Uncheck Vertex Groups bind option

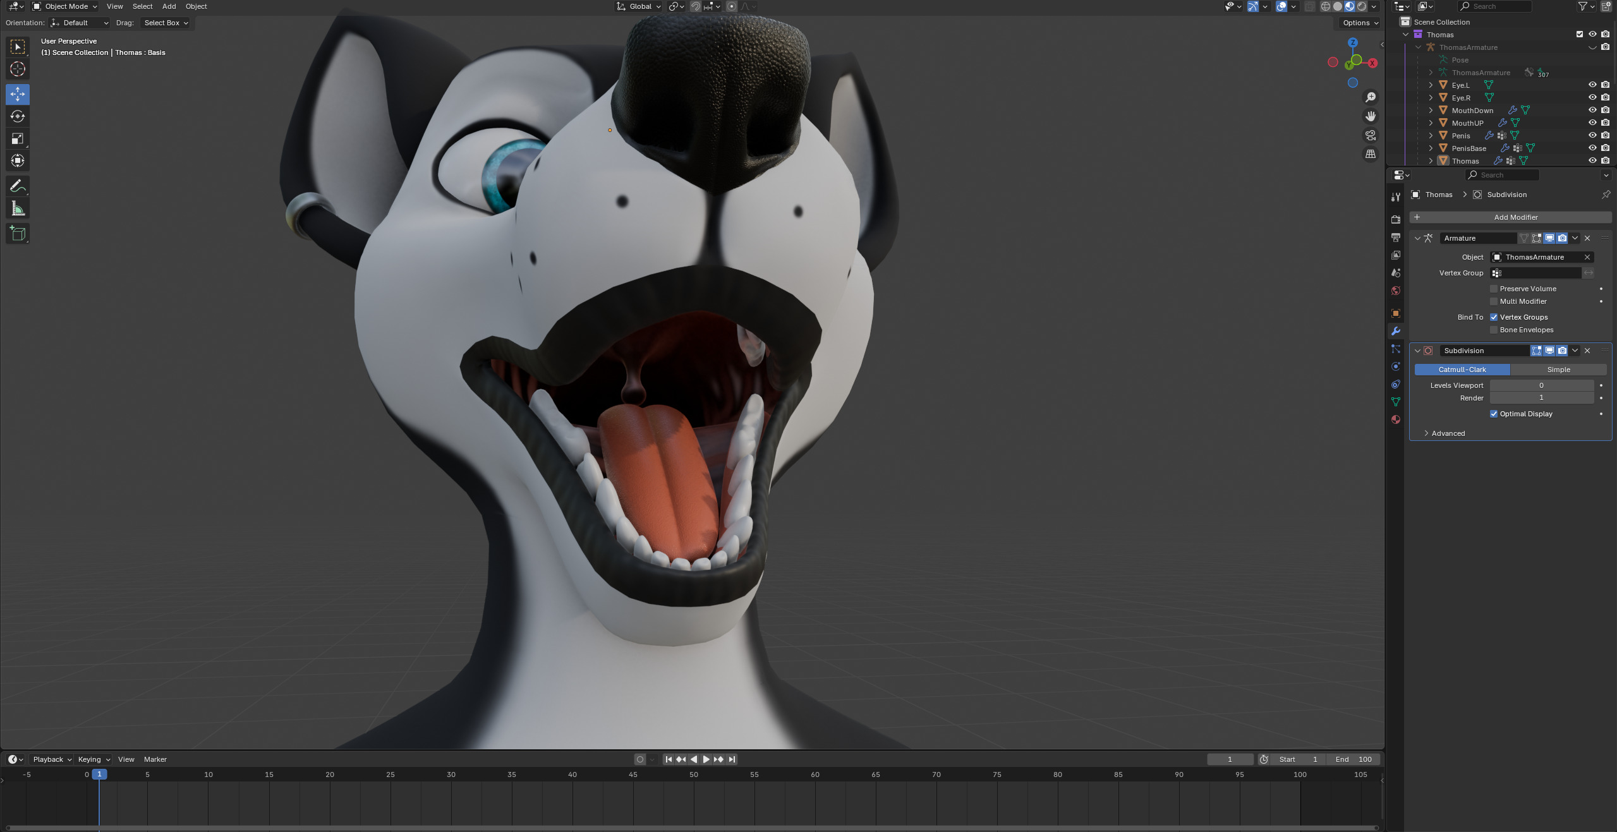[x=1494, y=317]
